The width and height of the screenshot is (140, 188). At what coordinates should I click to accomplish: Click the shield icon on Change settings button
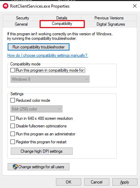tap(15, 167)
